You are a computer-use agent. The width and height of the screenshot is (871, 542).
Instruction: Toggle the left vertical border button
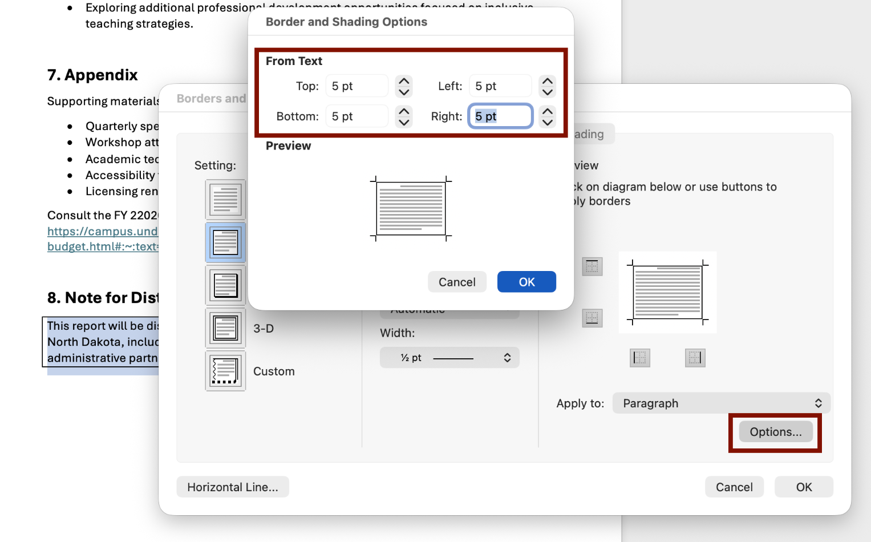(x=640, y=358)
